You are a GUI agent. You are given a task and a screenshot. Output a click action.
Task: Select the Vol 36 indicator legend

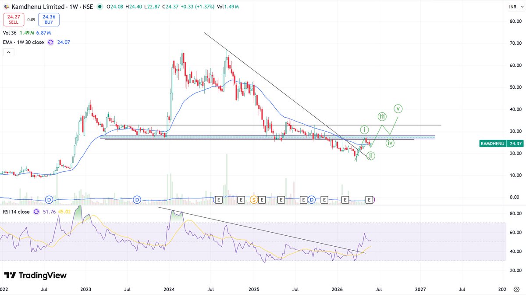point(10,33)
